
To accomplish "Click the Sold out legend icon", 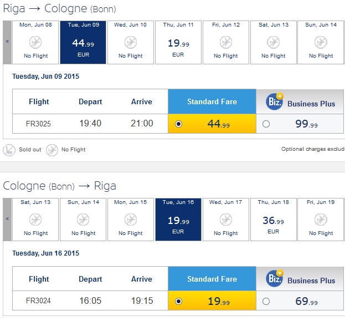I will 9,150.
